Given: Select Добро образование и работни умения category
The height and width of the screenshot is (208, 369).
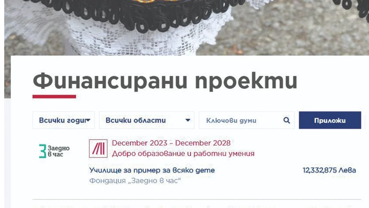Looking at the screenshot, I should click(183, 154).
